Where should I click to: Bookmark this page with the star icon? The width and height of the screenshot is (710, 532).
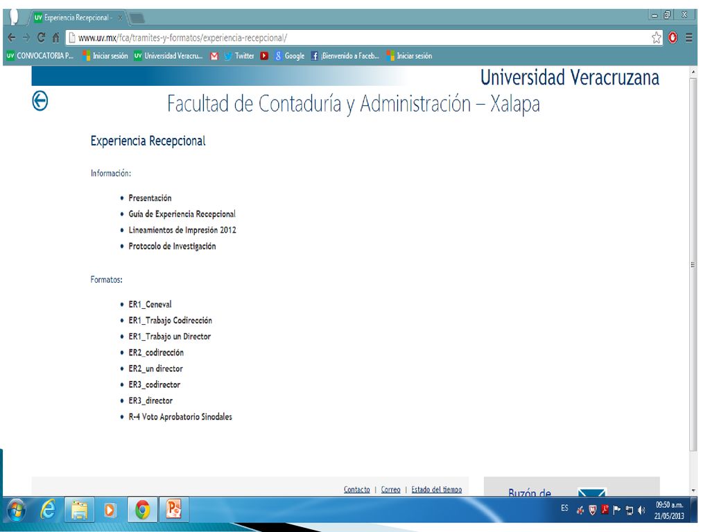656,37
